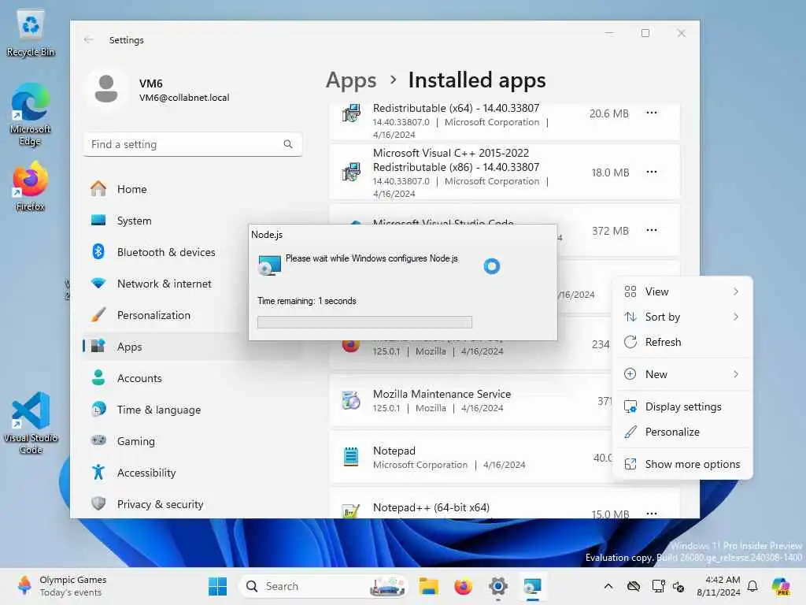Expand the Sort by submenu arrow
Image resolution: width=806 pixels, height=605 pixels.
pos(736,317)
